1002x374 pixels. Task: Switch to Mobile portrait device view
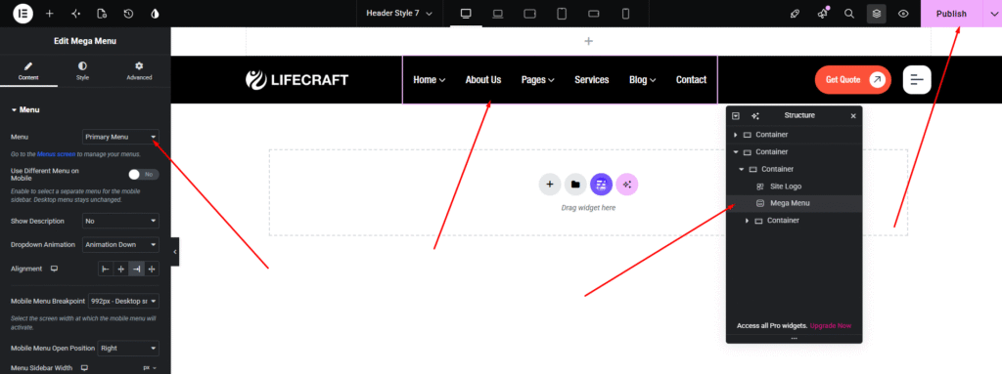coord(625,14)
